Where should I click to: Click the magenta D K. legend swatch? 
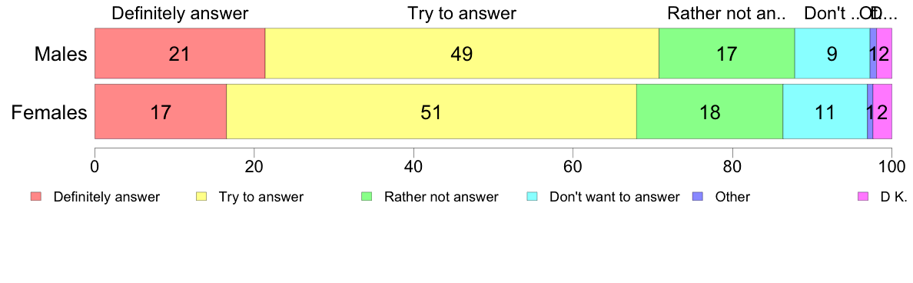(863, 197)
